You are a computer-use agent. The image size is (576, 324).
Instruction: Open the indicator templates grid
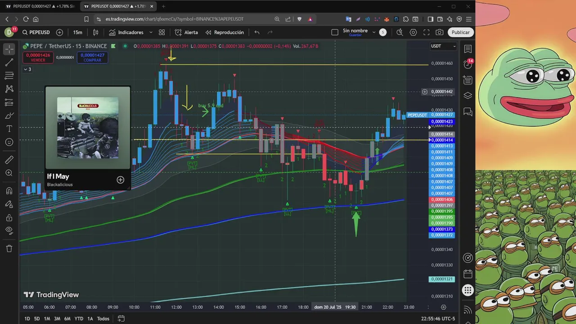click(162, 32)
